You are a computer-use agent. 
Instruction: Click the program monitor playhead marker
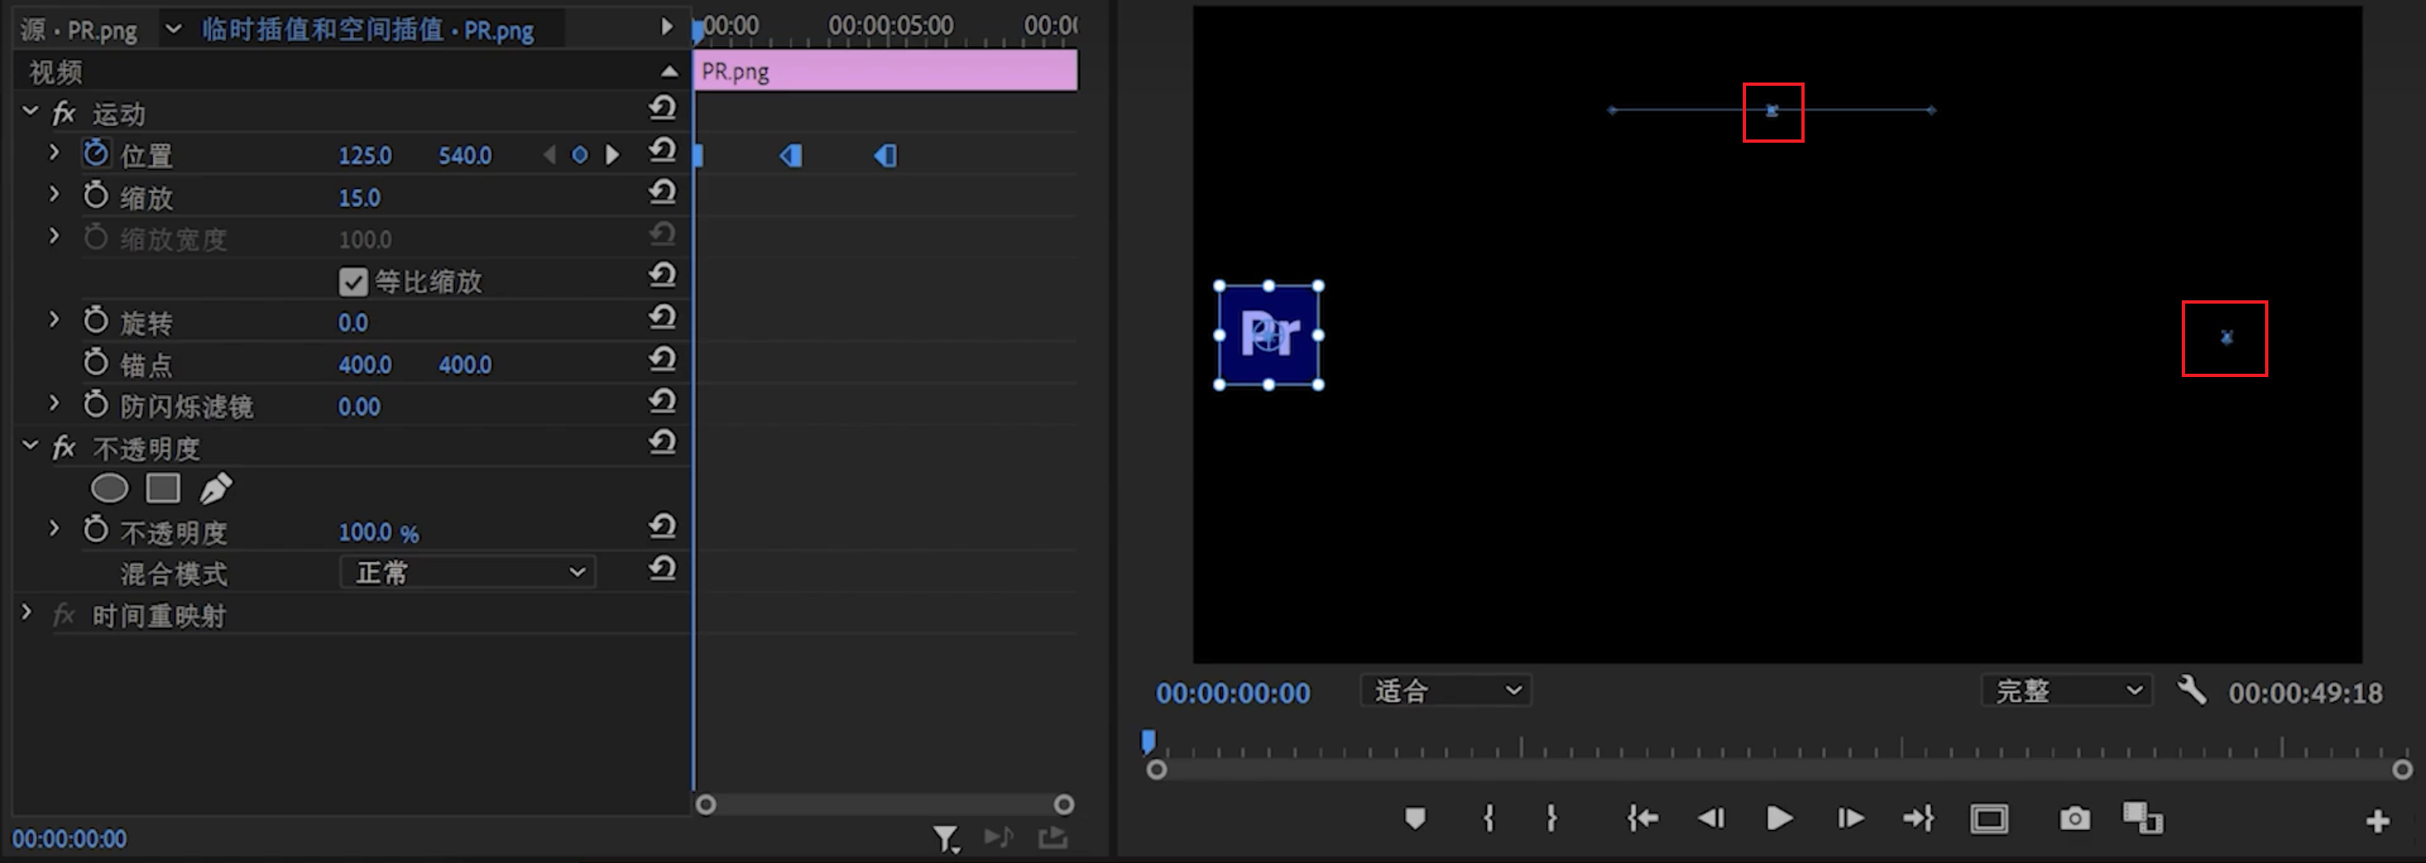(x=1148, y=742)
